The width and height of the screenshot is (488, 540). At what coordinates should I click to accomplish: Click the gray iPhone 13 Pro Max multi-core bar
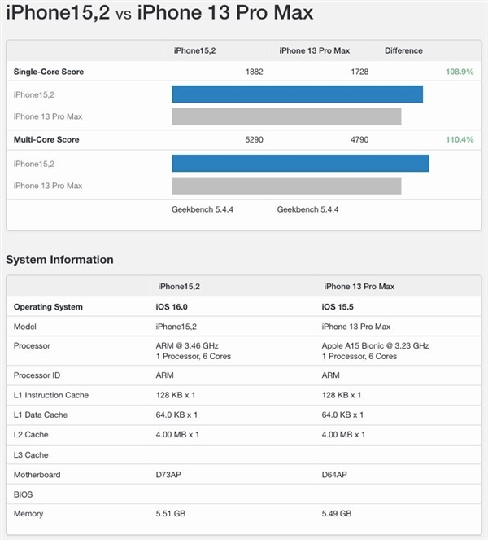(286, 186)
